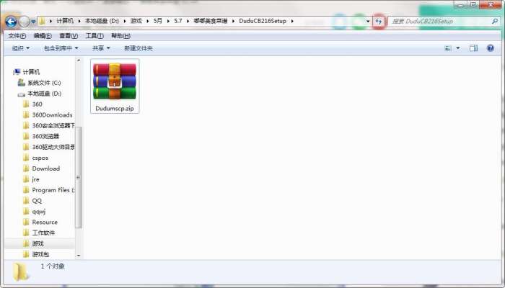Open the 工具(T) menu

pyautogui.click(x=95, y=36)
